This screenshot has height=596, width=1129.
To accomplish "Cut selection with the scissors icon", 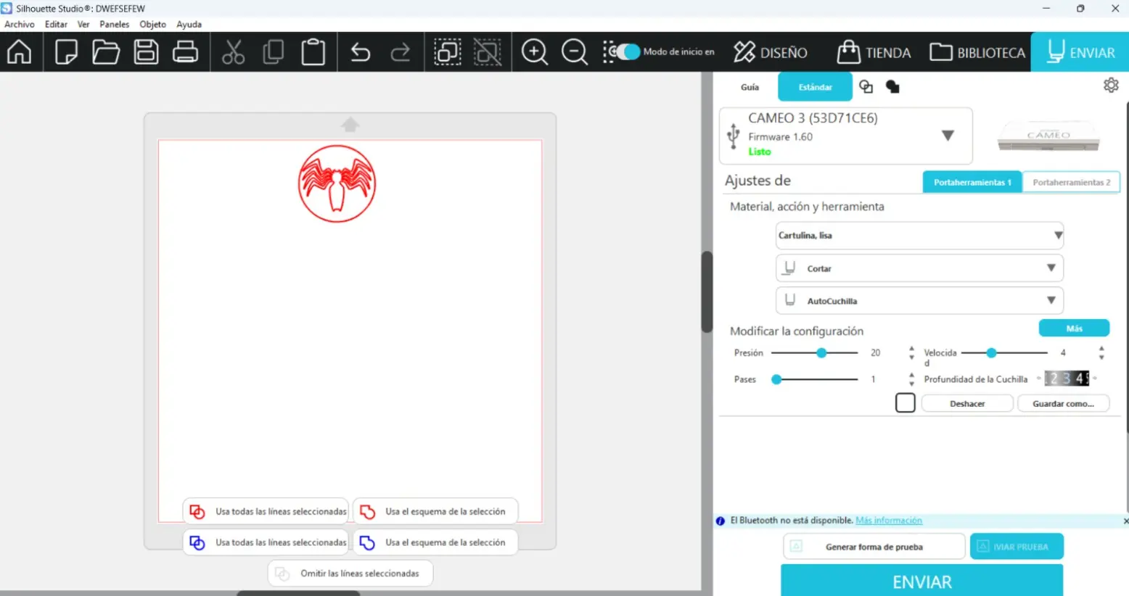I will pyautogui.click(x=233, y=52).
